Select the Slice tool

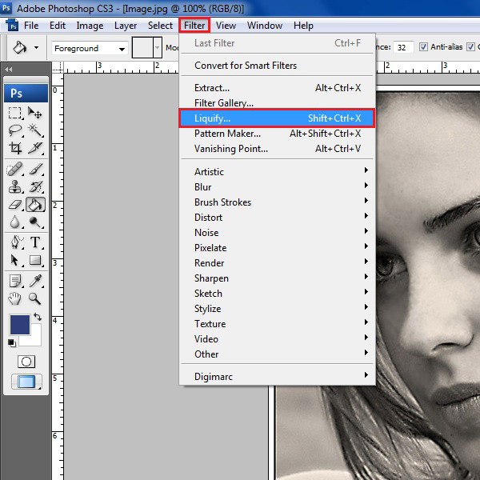(35, 148)
